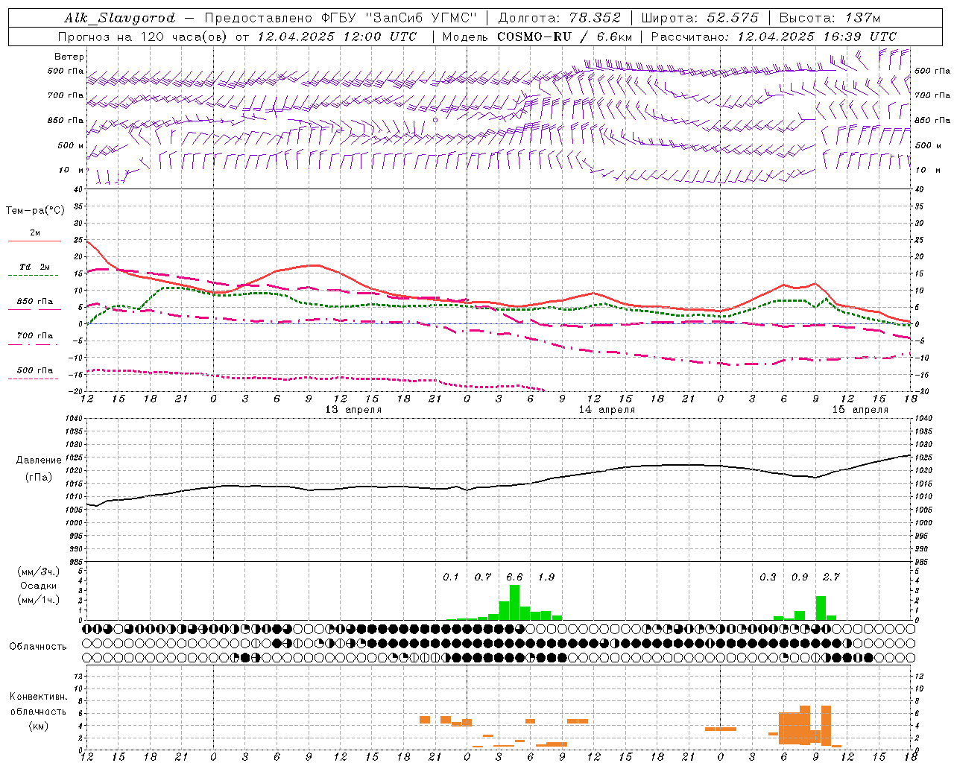954x763 pixels.
Task: Click the (мм/1ч.) precipitation unit label
Action: point(39,600)
